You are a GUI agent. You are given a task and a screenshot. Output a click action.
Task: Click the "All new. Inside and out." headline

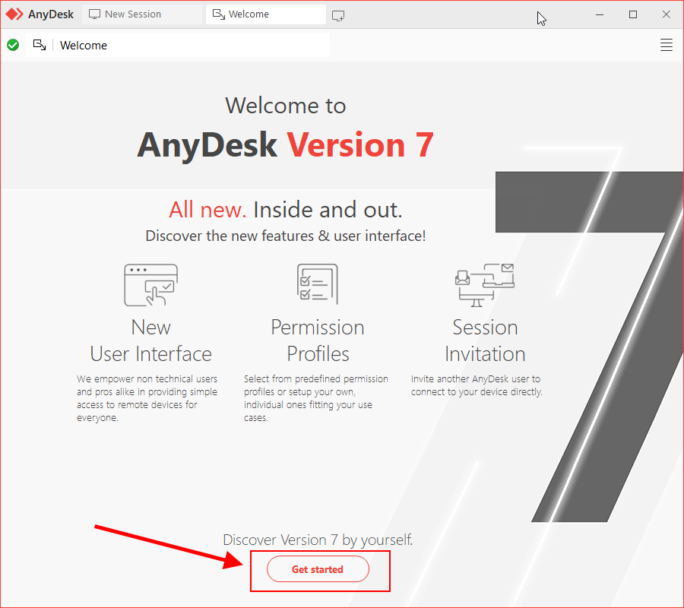coord(285,210)
